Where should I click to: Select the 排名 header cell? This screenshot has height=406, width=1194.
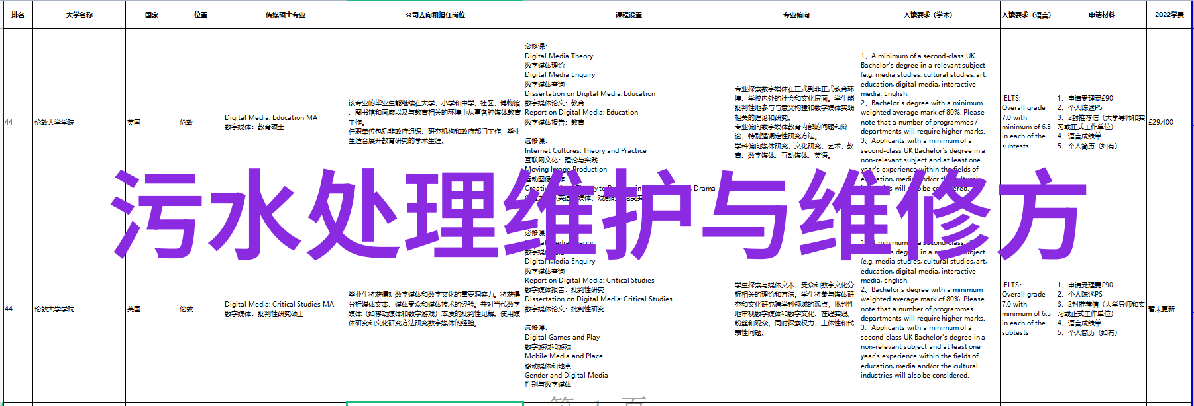18,15
